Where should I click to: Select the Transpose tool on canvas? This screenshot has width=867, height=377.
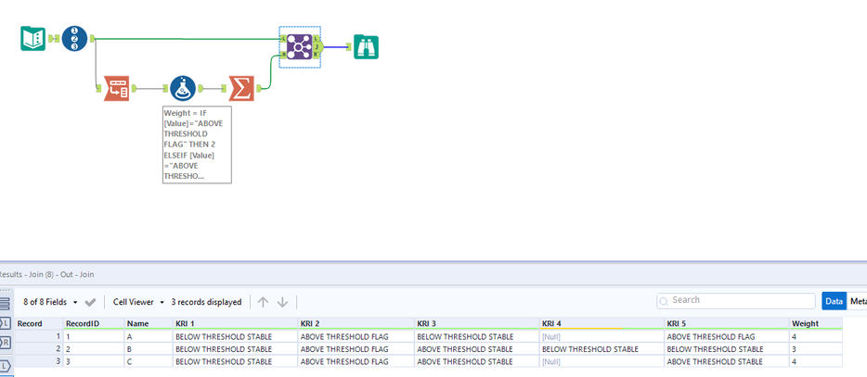point(117,88)
